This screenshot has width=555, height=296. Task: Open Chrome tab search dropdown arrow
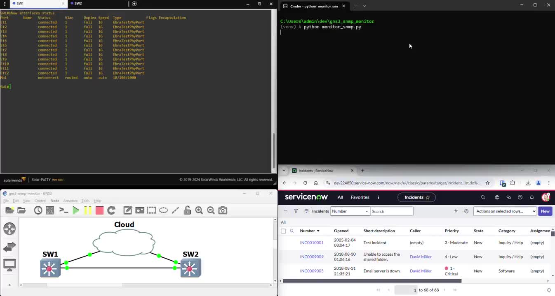pos(284,171)
